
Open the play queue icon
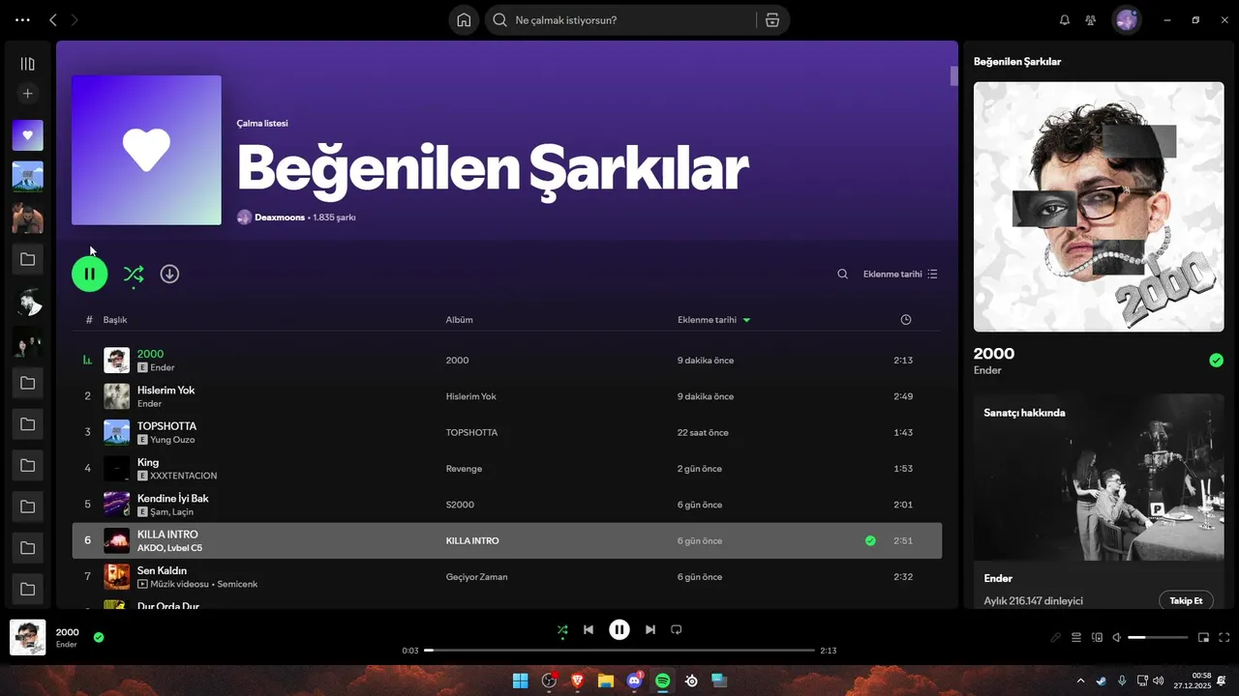click(x=1076, y=638)
